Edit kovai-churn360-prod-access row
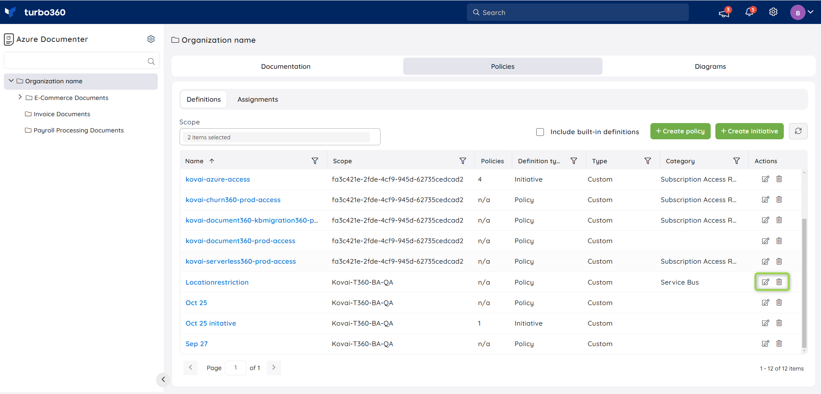The image size is (821, 394). pyautogui.click(x=765, y=200)
